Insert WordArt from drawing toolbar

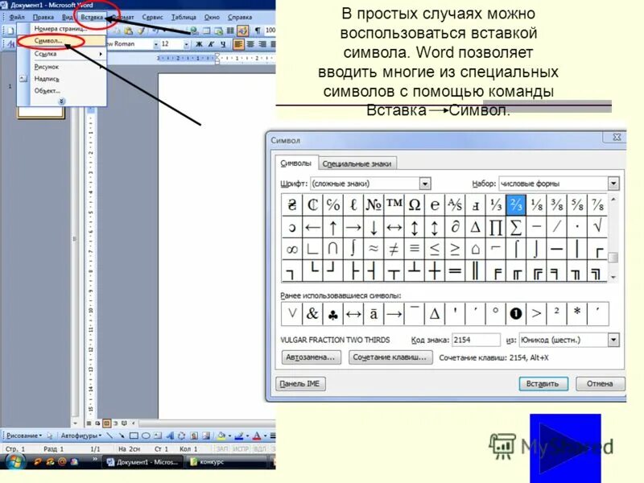click(170, 436)
